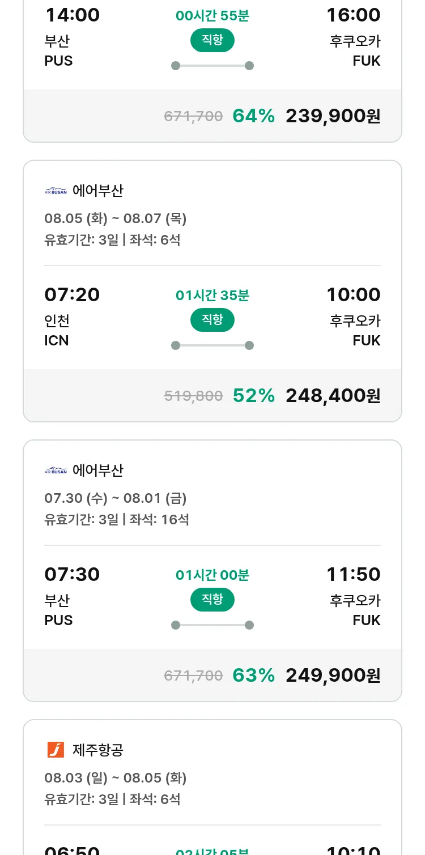Choose the 249,900원 fare
425x855 pixels.
pos(333,676)
